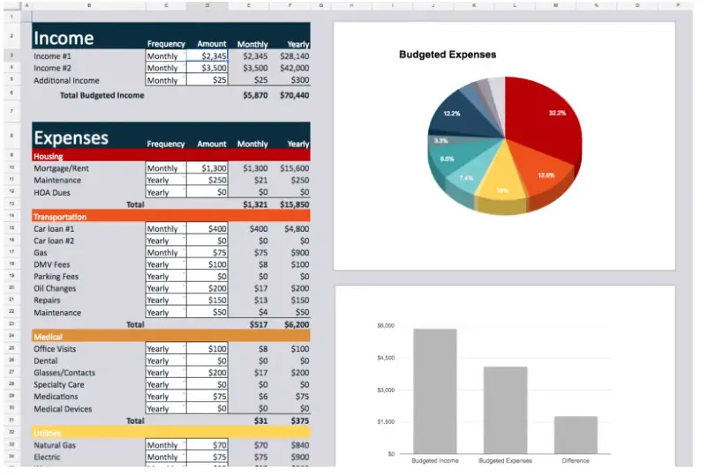Screen dimensions: 715x475
Task: Open the Medical Devices frequency dropdown
Action: click(166, 409)
